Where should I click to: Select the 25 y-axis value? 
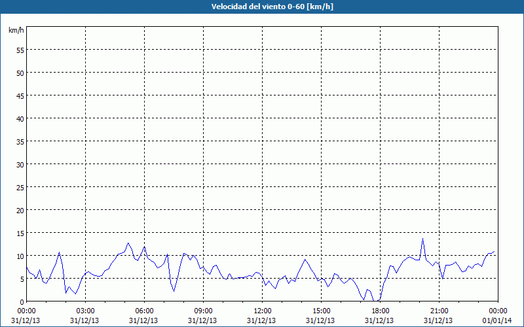click(x=20, y=187)
